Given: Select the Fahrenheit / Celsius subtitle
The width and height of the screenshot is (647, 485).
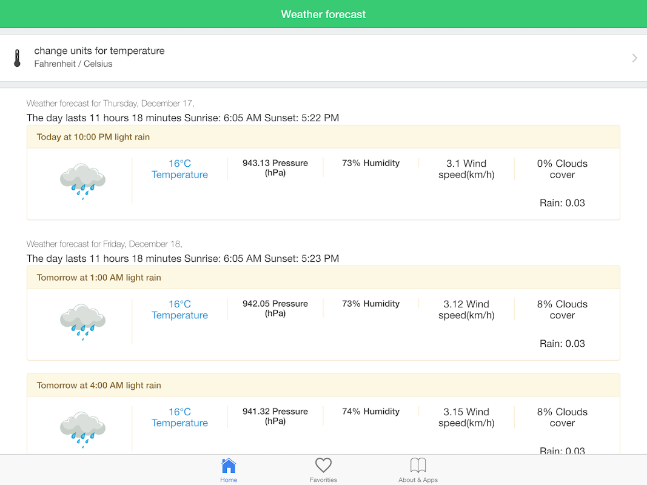Looking at the screenshot, I should (73, 64).
